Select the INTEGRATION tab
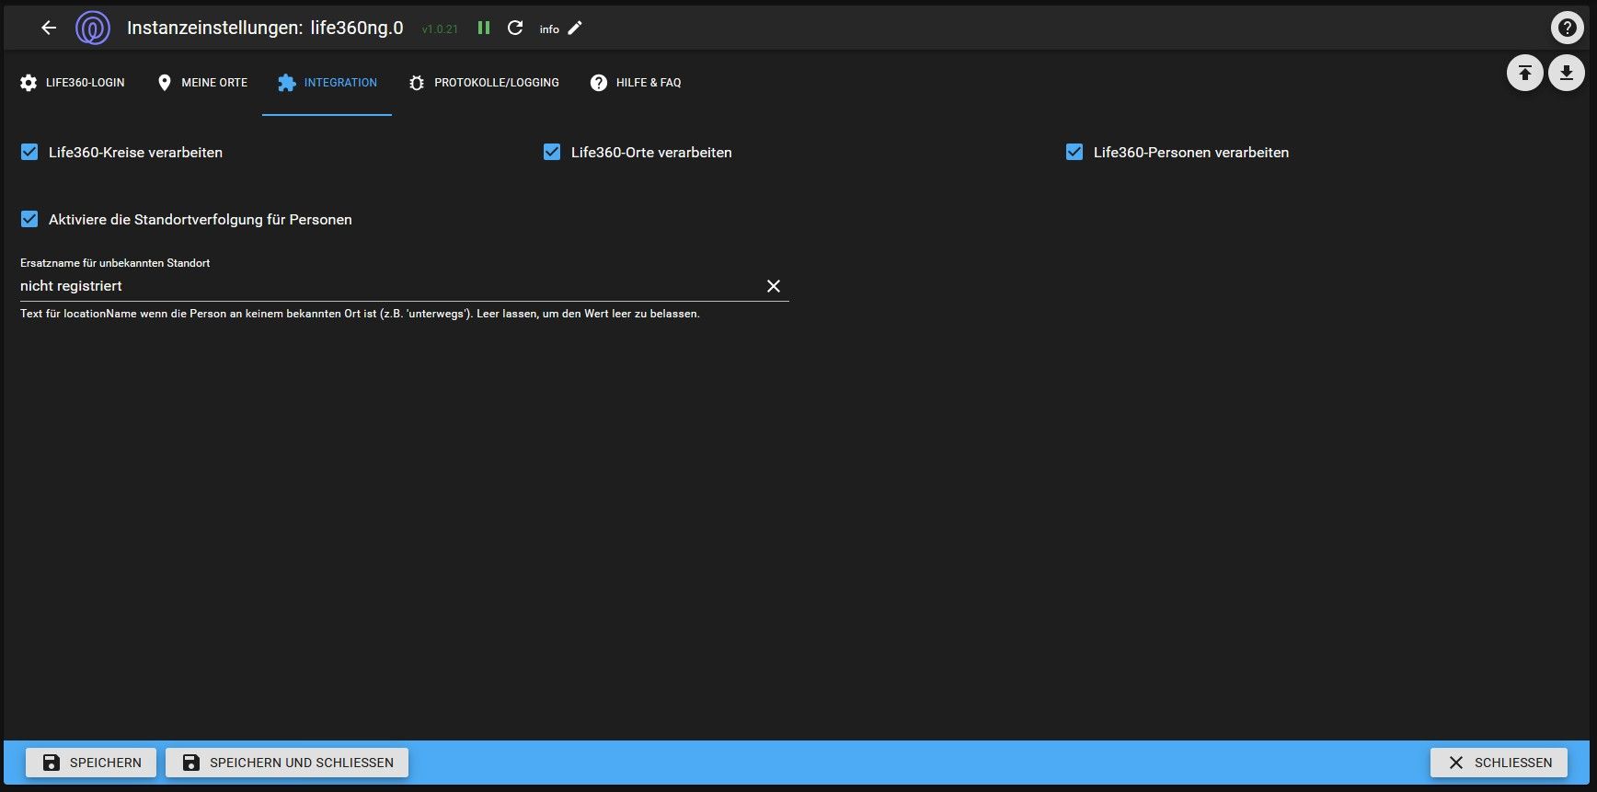The image size is (1597, 792). click(327, 83)
